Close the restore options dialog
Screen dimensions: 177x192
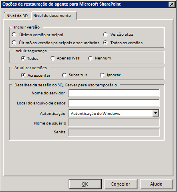pyautogui.click(x=172, y=4)
